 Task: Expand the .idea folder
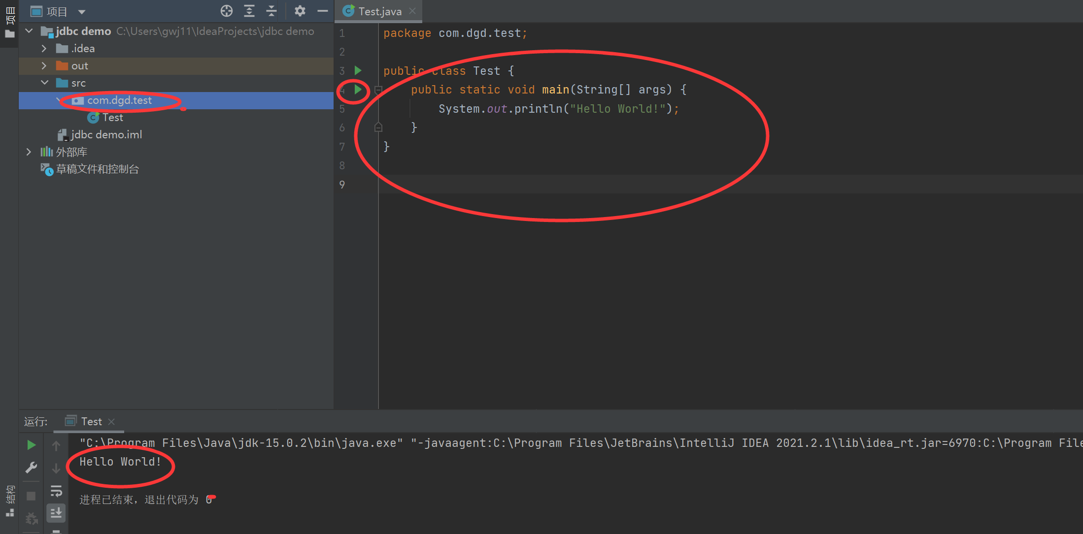click(44, 48)
